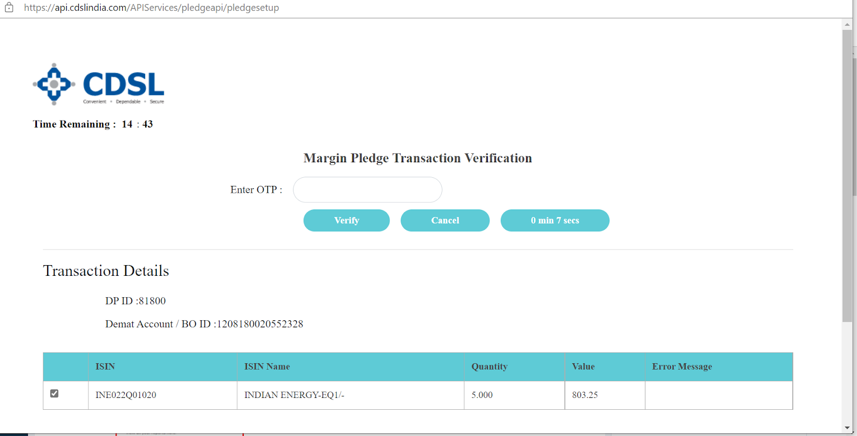
Task: Toggle the INE022Q01020 row checkbox
Action: 54,394
